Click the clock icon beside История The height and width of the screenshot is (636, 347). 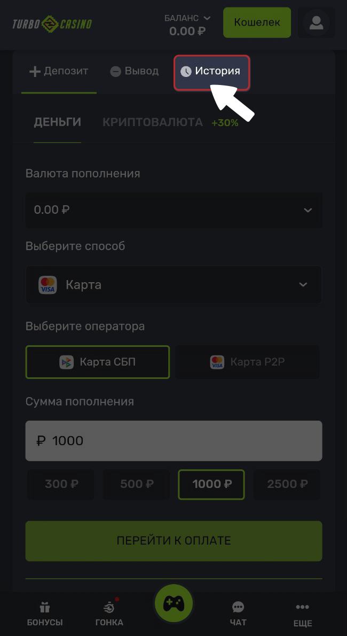[x=186, y=72]
